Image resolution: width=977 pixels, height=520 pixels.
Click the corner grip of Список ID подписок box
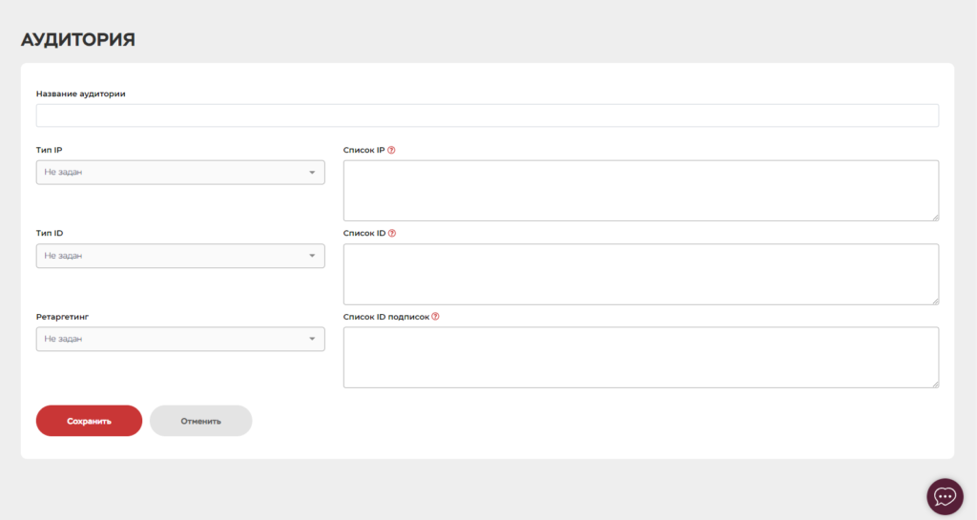[x=935, y=385]
